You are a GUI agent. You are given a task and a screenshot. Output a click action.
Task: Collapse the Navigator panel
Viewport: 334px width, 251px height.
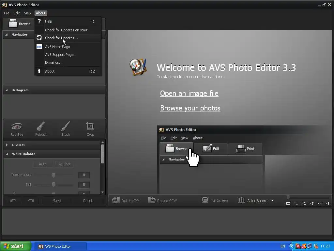7,34
